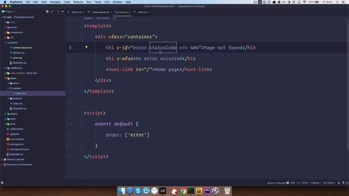Expand the products folder
349x196 pixels.
point(8,99)
